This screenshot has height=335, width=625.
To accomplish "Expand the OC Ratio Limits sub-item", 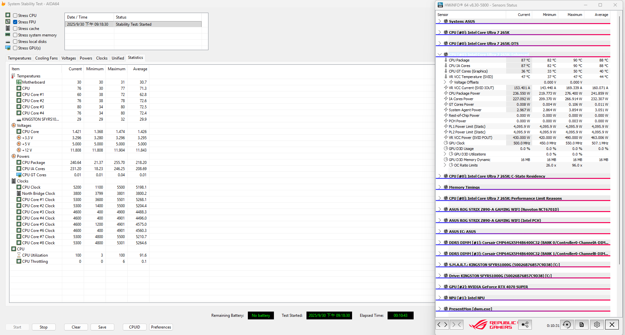I will coord(445,165).
